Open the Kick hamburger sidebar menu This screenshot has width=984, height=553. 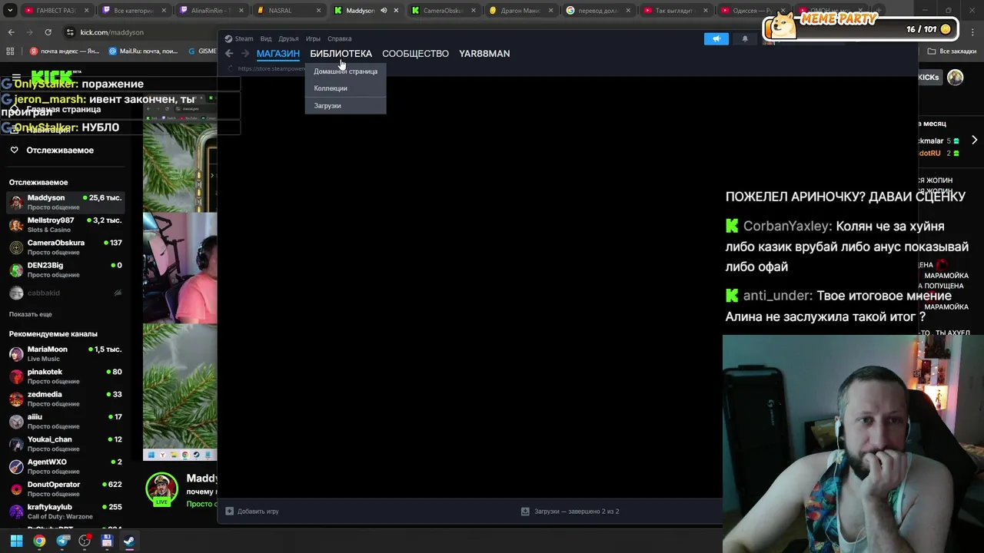point(16,77)
